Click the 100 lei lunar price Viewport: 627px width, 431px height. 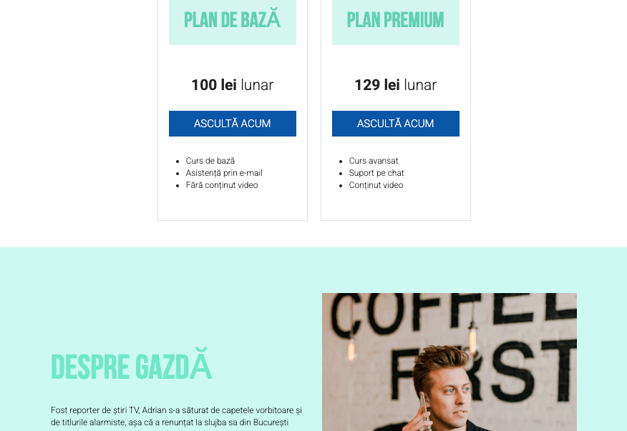click(232, 85)
